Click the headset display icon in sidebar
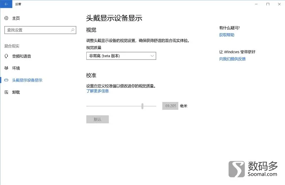Screen dimensions: 285x185 point(6,80)
